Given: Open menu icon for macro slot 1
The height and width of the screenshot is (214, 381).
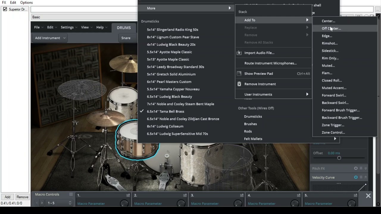Looking at the screenshot, I should [128, 195].
